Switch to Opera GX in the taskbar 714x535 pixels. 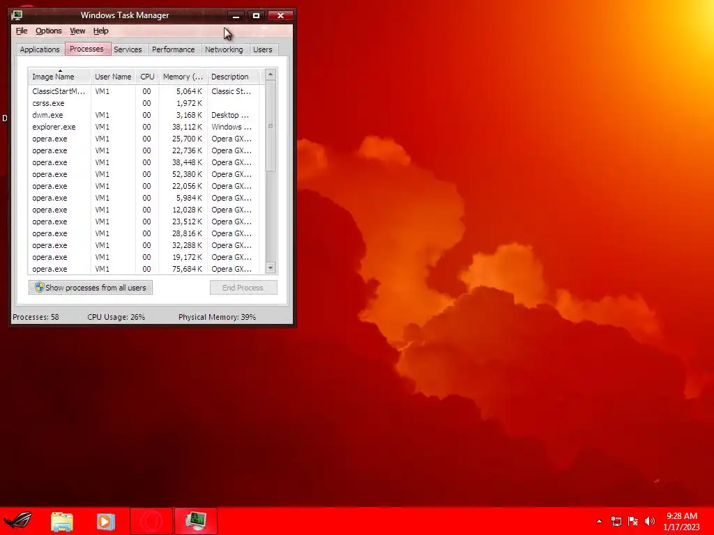tap(151, 521)
